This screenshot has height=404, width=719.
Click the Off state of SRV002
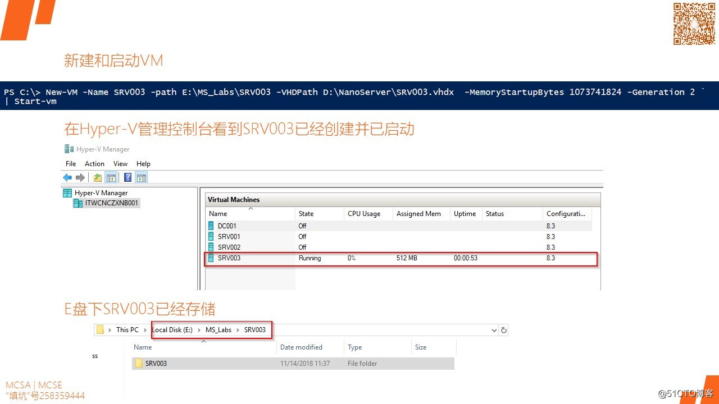point(303,247)
